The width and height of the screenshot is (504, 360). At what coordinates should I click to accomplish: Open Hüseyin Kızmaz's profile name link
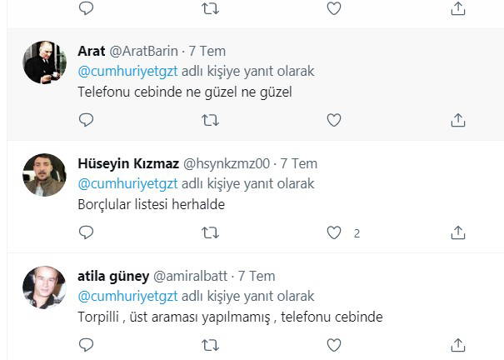click(x=127, y=163)
